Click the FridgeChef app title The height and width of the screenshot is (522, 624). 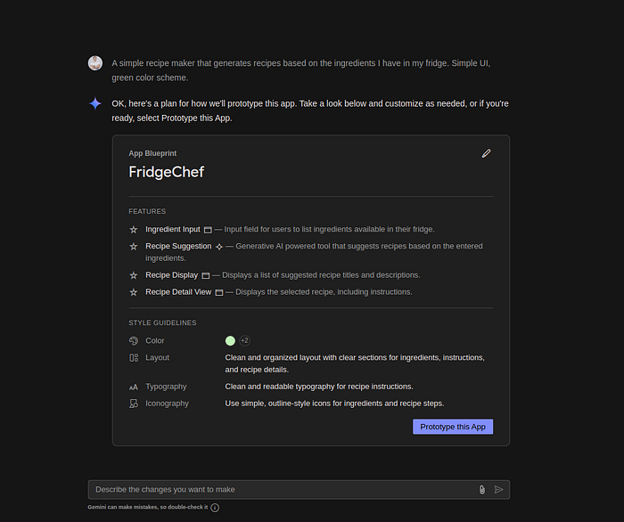(x=167, y=172)
